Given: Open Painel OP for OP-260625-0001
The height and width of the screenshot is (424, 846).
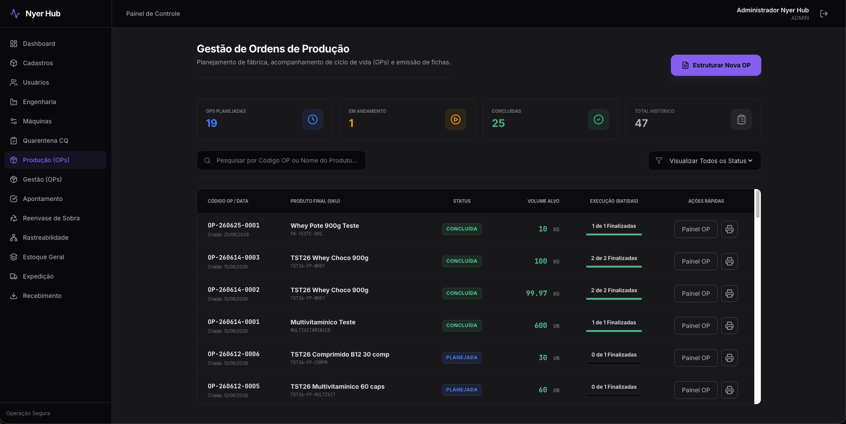Looking at the screenshot, I should click(696, 229).
